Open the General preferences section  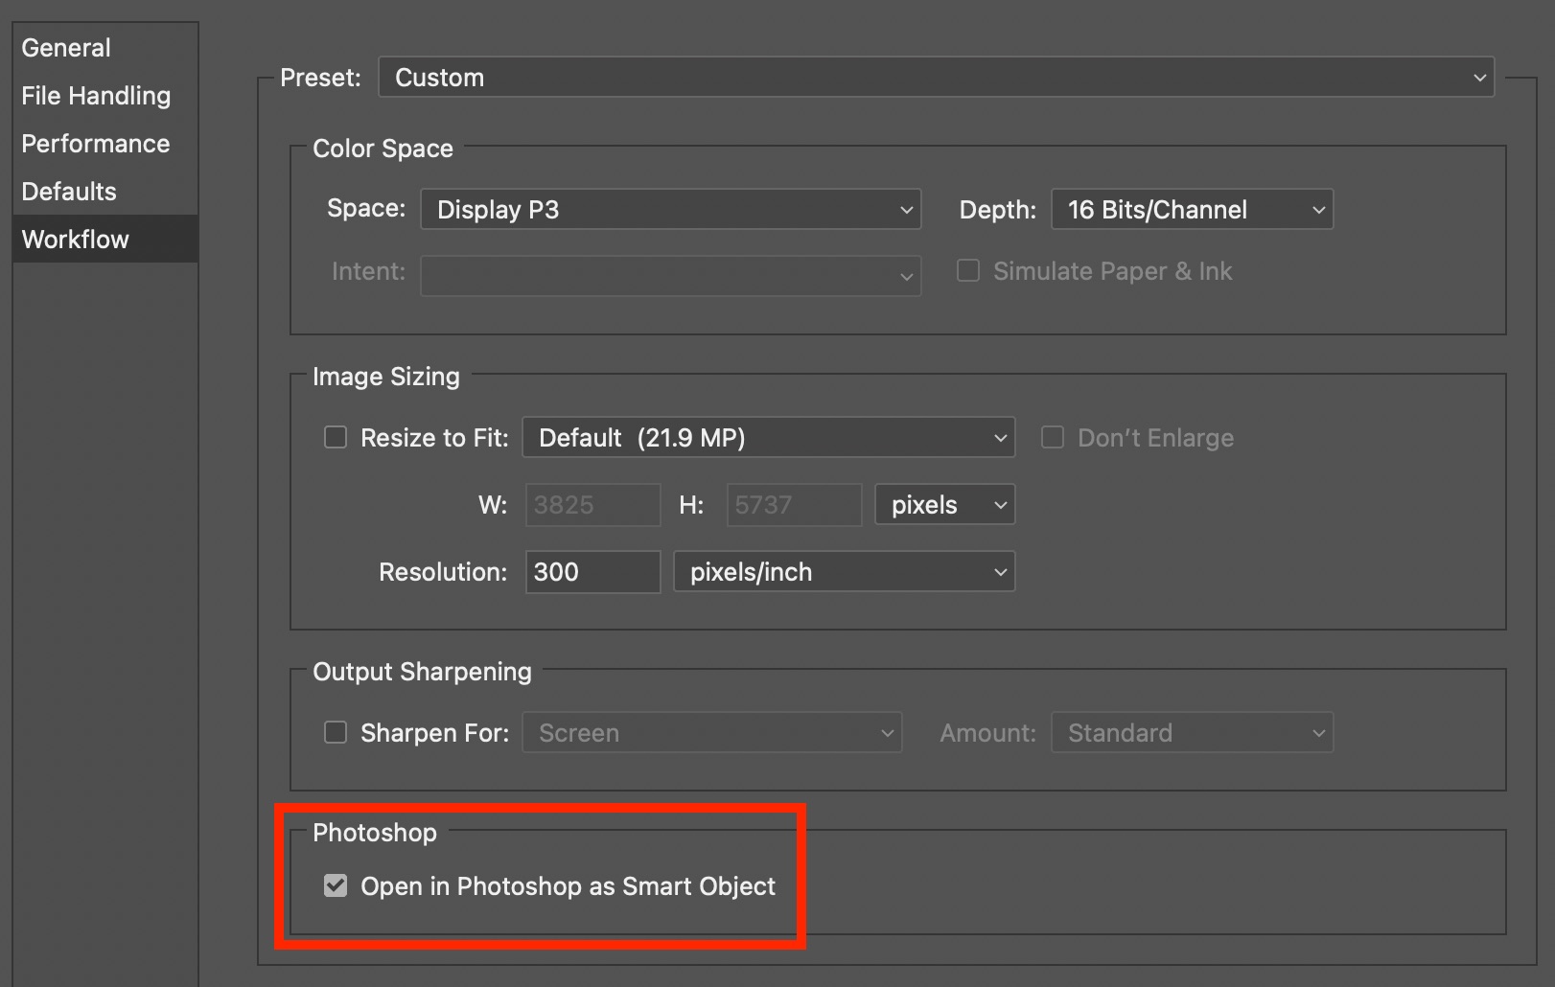tap(66, 48)
